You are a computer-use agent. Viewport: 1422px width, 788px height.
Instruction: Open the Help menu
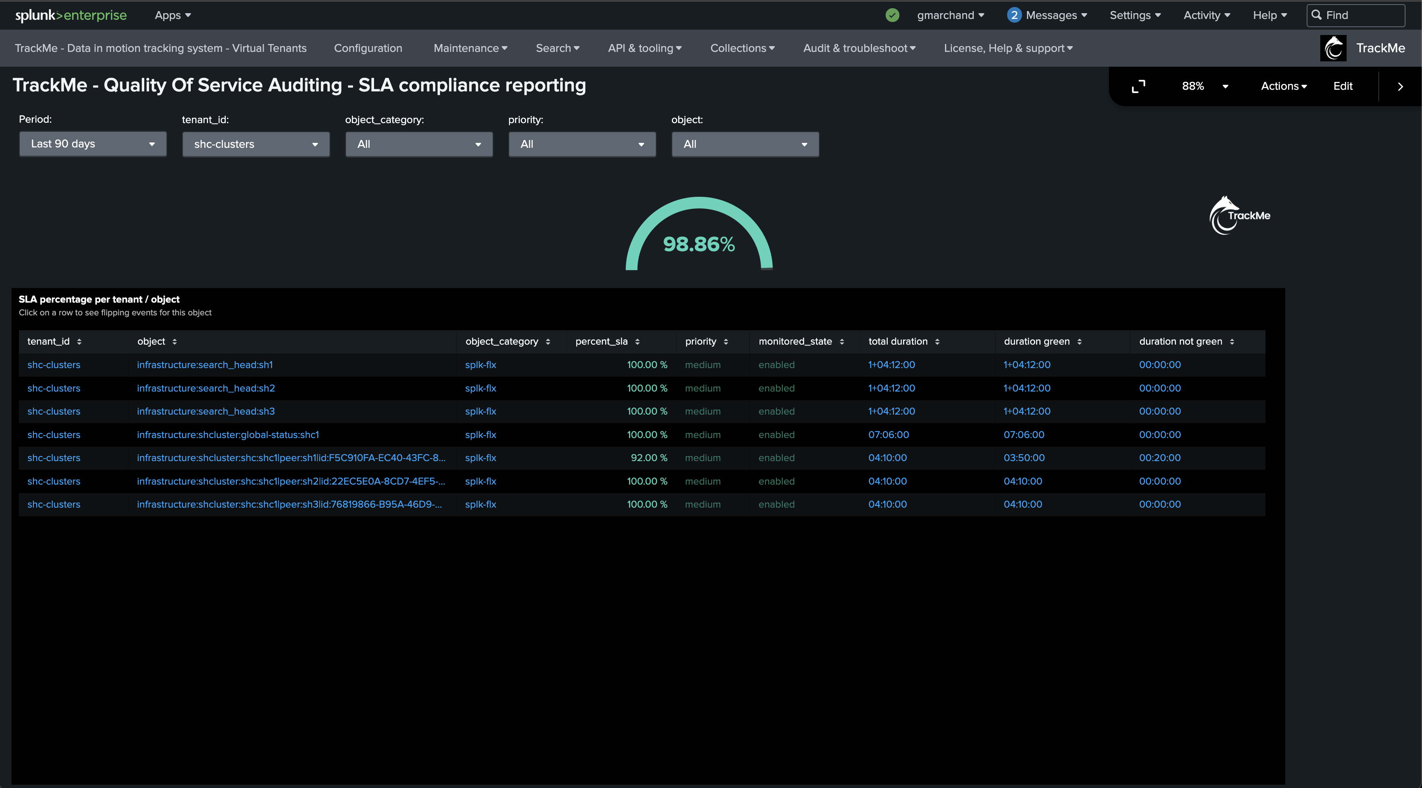click(1270, 16)
